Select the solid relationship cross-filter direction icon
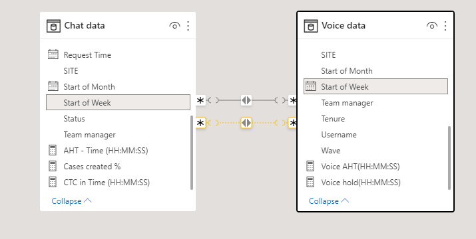Viewport: 476px width, 239px height. (x=246, y=100)
